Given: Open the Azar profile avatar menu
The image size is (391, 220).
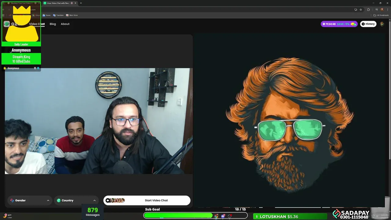Looking at the screenshot, I should pos(382,24).
